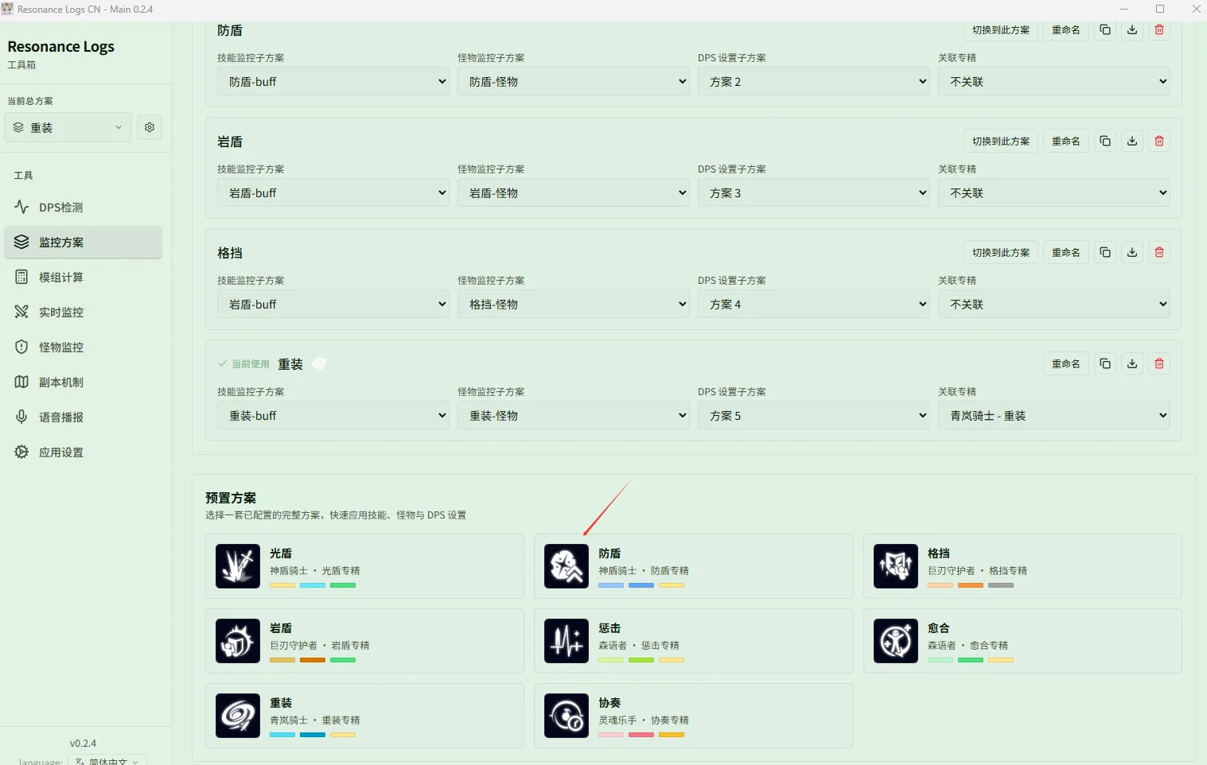Download the 岩盾 scheme

1132,141
